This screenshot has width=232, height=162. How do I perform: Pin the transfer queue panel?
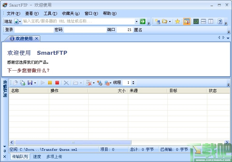tap(5, 151)
